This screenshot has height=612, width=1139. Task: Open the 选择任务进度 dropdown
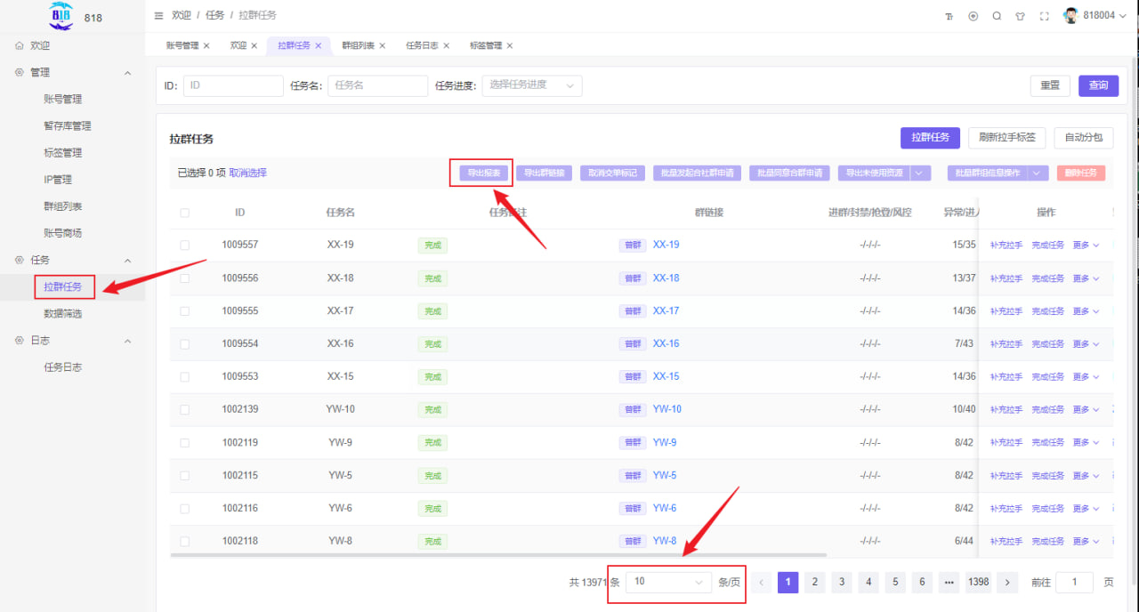(532, 85)
